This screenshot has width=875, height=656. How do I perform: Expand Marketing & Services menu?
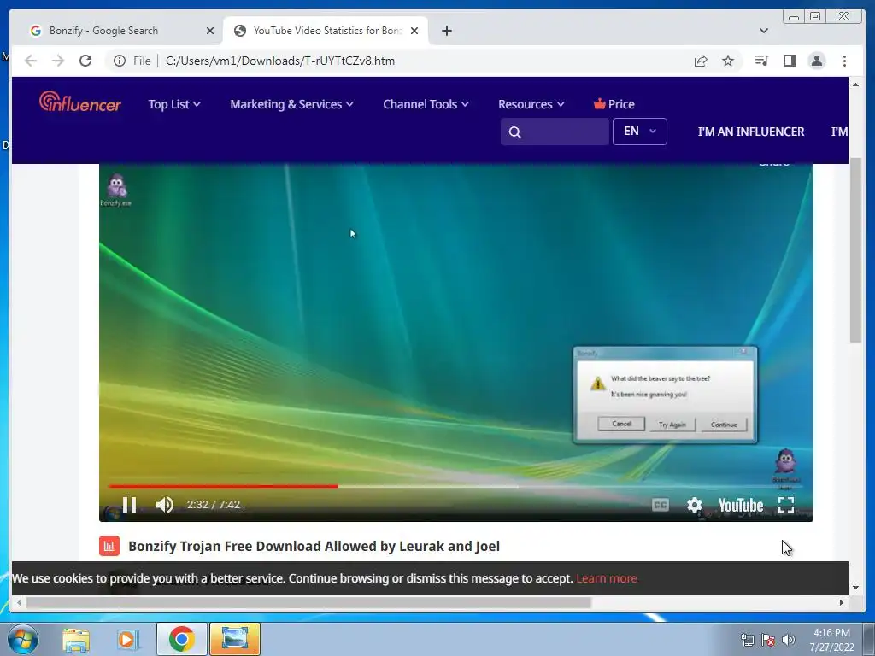pos(292,104)
